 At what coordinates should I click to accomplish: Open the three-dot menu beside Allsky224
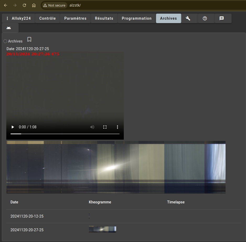tap(7, 18)
